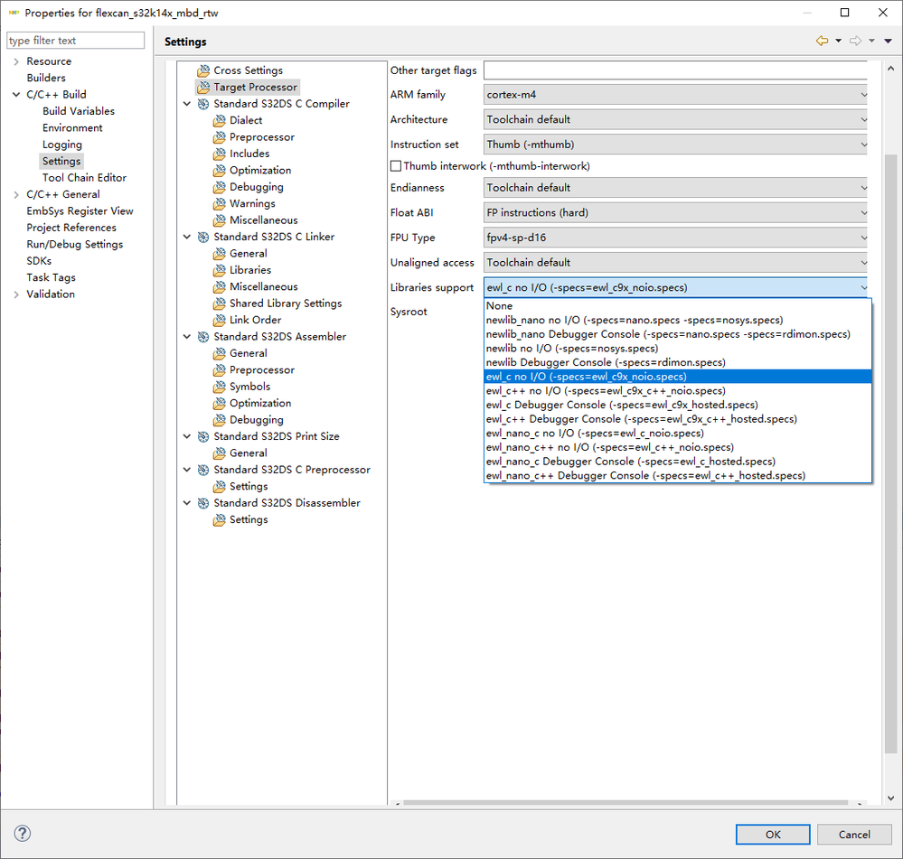Click the Cross Settings page icon
Screen dimensions: 903x859
203,70
